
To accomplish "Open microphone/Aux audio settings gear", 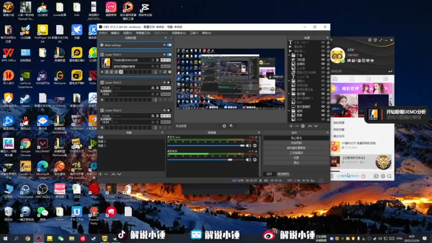I will pos(255,145).
